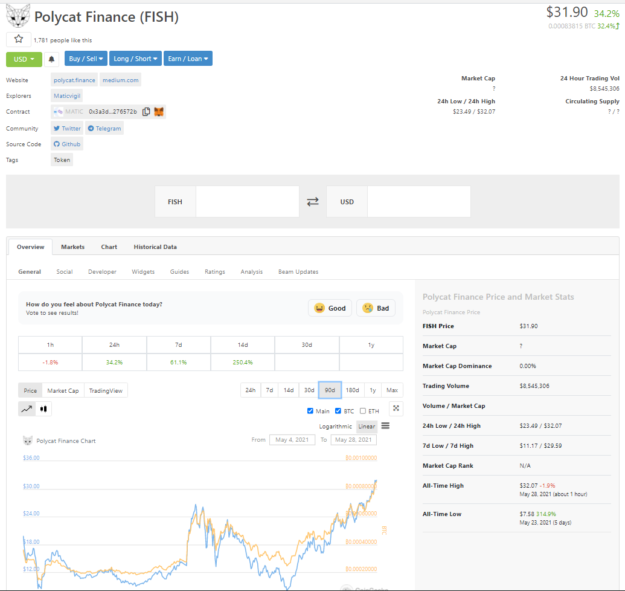Image resolution: width=625 pixels, height=591 pixels.
Task: Select the candlestick chart icon
Action: coord(43,409)
